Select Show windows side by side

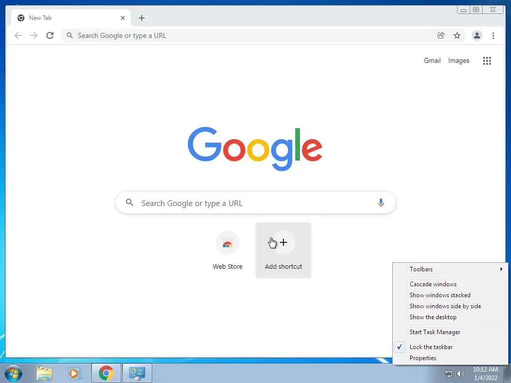coord(451,306)
